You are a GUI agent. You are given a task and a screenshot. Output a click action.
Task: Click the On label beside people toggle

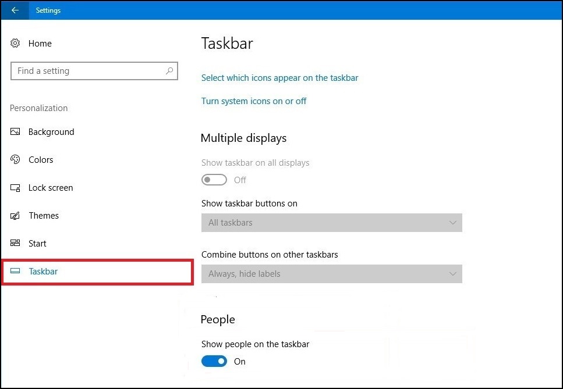point(240,362)
